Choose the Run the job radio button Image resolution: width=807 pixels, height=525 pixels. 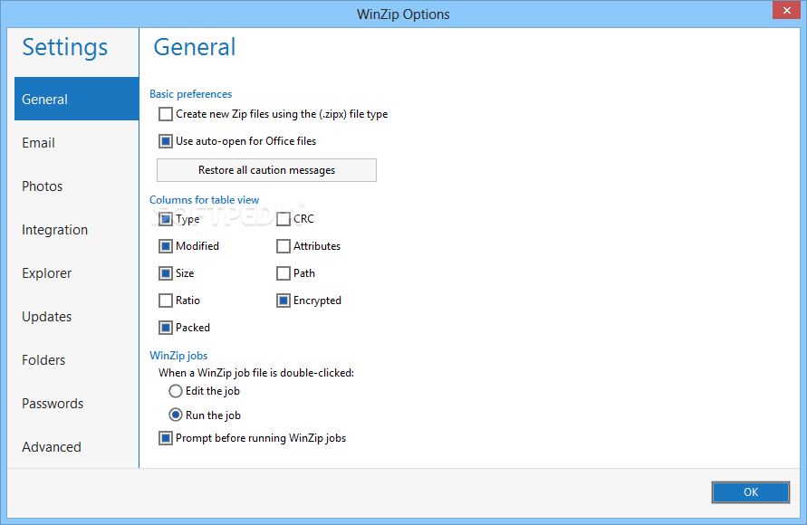click(x=176, y=415)
